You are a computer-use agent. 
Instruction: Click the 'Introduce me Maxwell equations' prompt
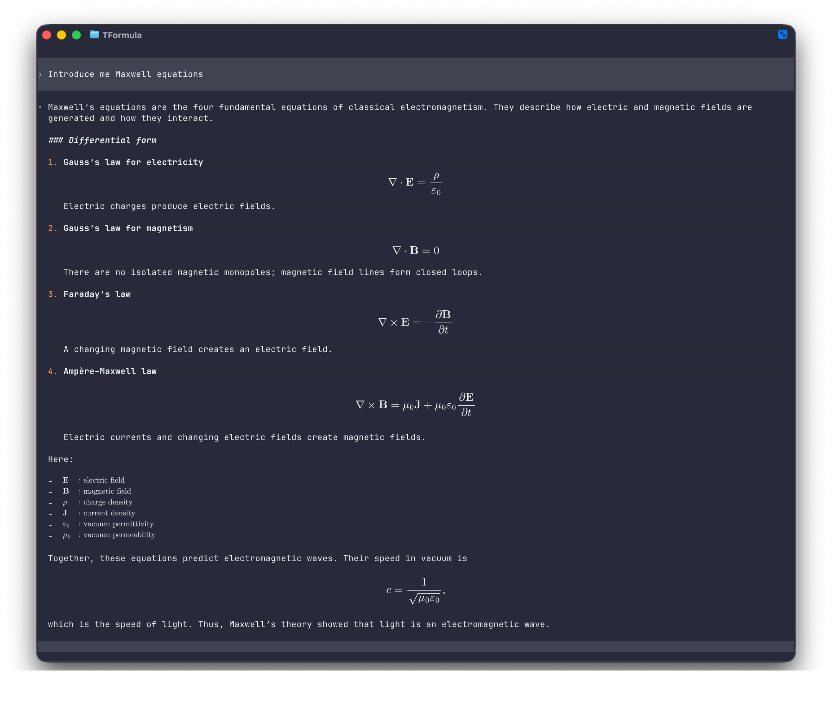125,74
